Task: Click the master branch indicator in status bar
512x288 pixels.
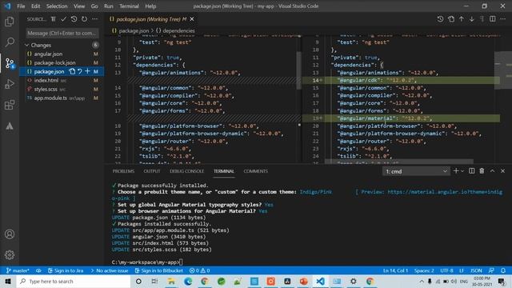Action: [18, 270]
